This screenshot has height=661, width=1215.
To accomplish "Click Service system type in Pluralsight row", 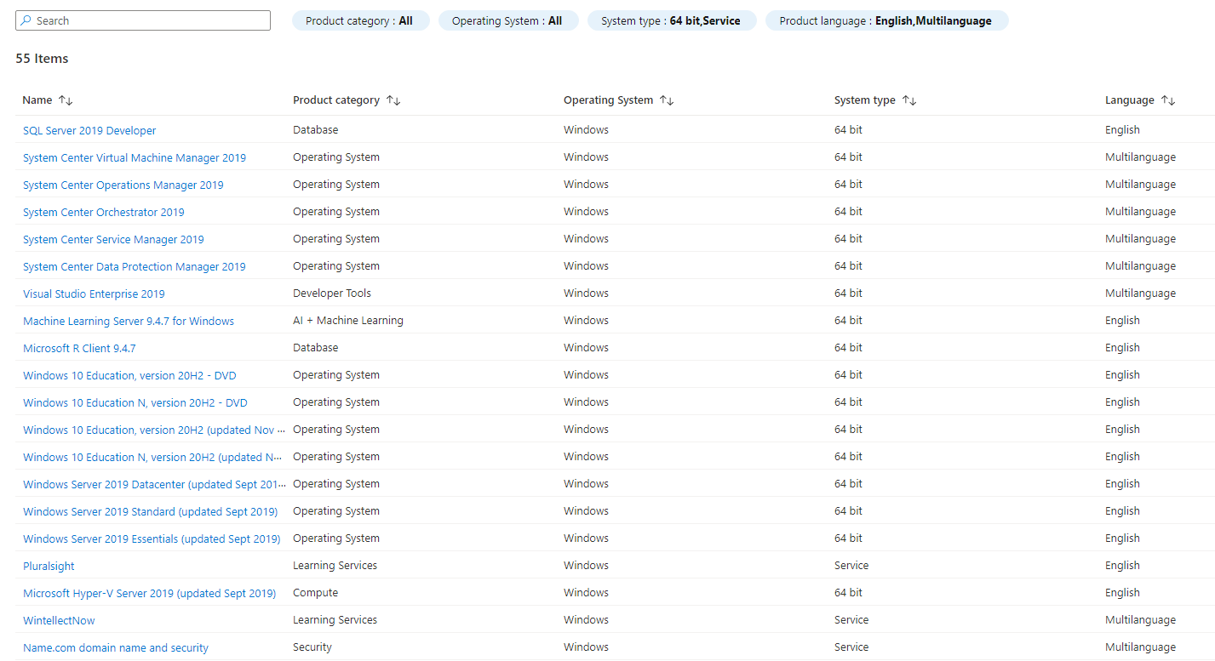I will coord(851,566).
